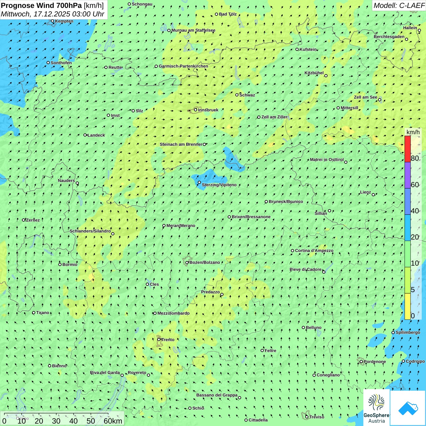Click the Trento city marker

point(159,340)
